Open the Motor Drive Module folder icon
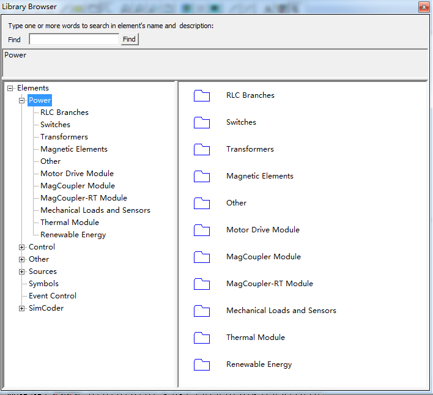 [202, 230]
